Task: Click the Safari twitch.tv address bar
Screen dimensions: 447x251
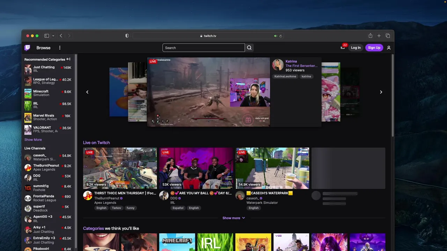Action: coord(208,36)
